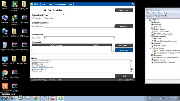The height and width of the screenshot is (101, 180).
Task: Expand Disk drives in Device Manager
Action: (x=150, y=27)
